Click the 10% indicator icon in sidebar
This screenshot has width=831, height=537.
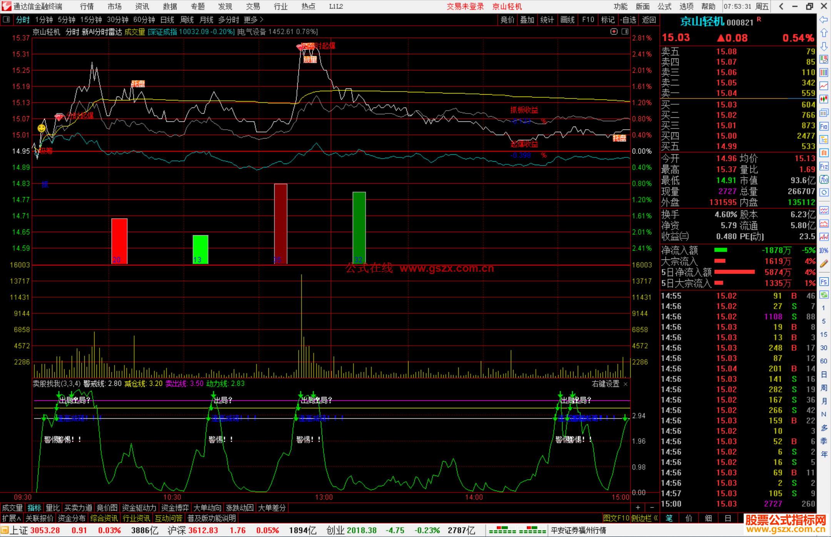pyautogui.click(x=824, y=251)
